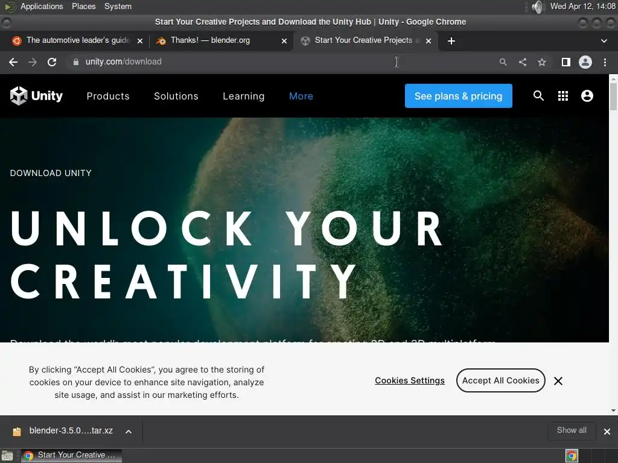Viewport: 618px width, 463px height.
Task: Click the address bar URL
Action: [x=123, y=62]
